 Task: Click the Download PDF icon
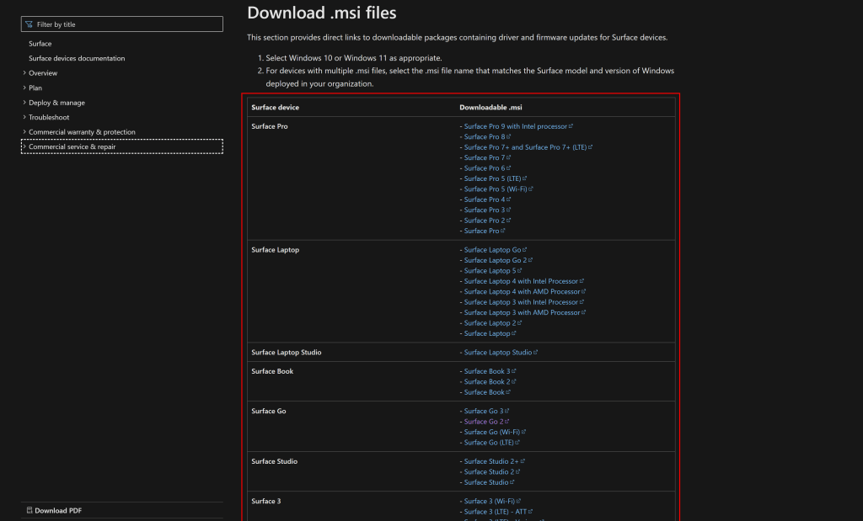pyautogui.click(x=29, y=510)
